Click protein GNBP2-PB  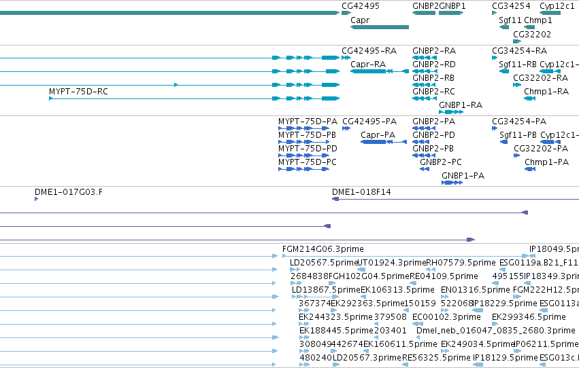click(433, 149)
